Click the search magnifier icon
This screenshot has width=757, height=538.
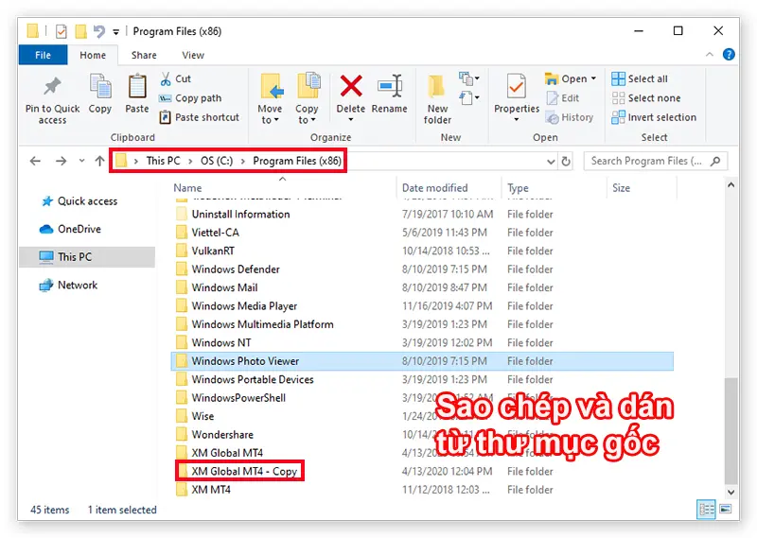[x=715, y=161]
